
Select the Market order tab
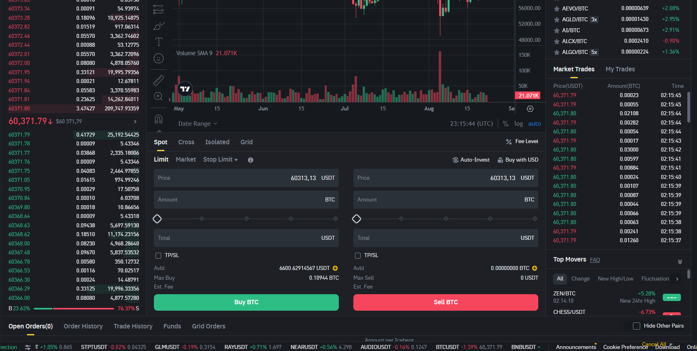coord(186,160)
